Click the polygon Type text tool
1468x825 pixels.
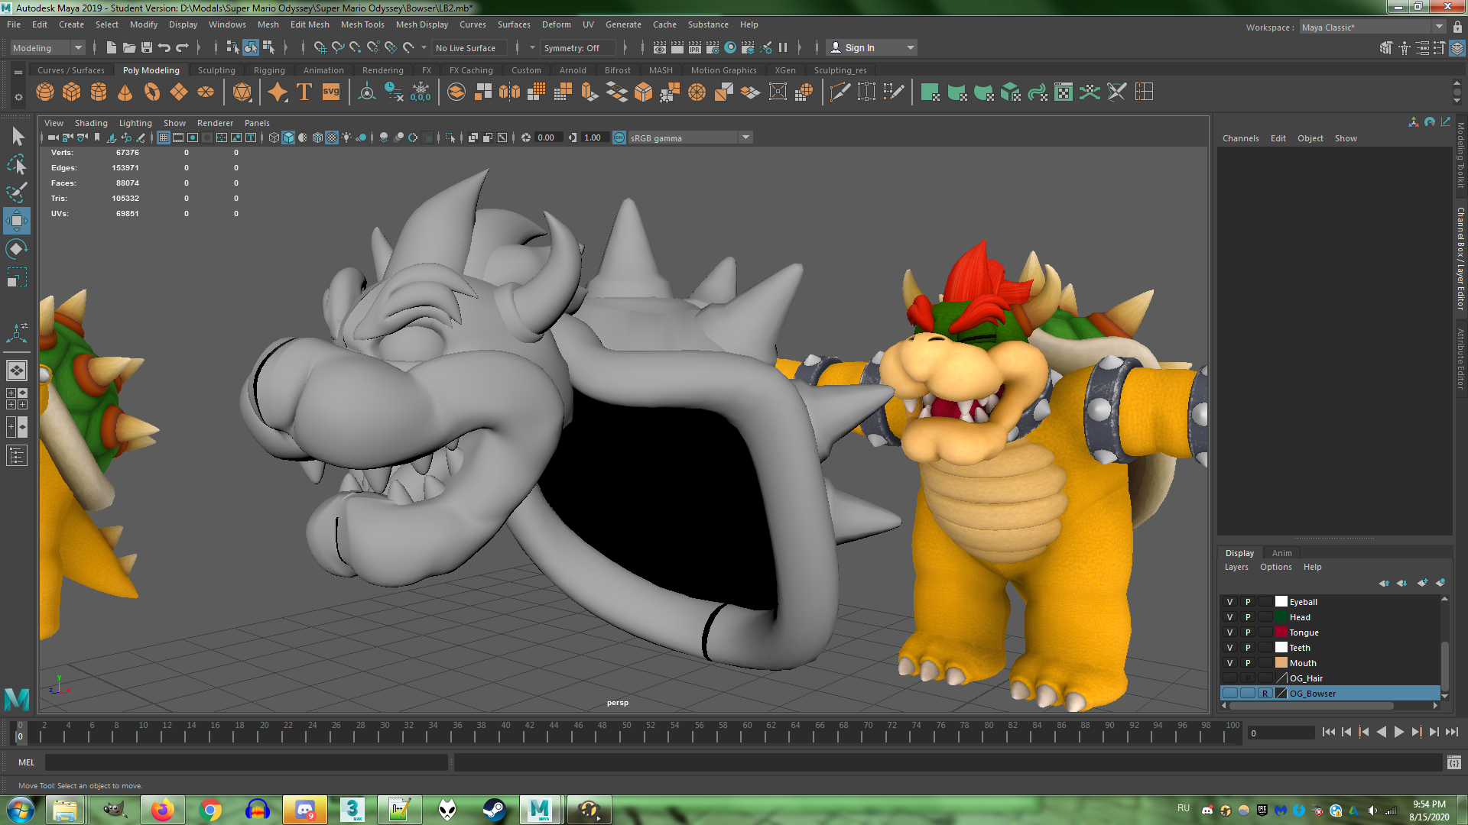pos(304,92)
